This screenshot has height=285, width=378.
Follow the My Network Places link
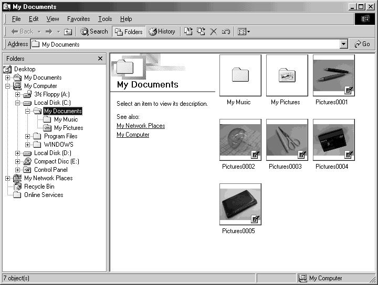pos(141,126)
